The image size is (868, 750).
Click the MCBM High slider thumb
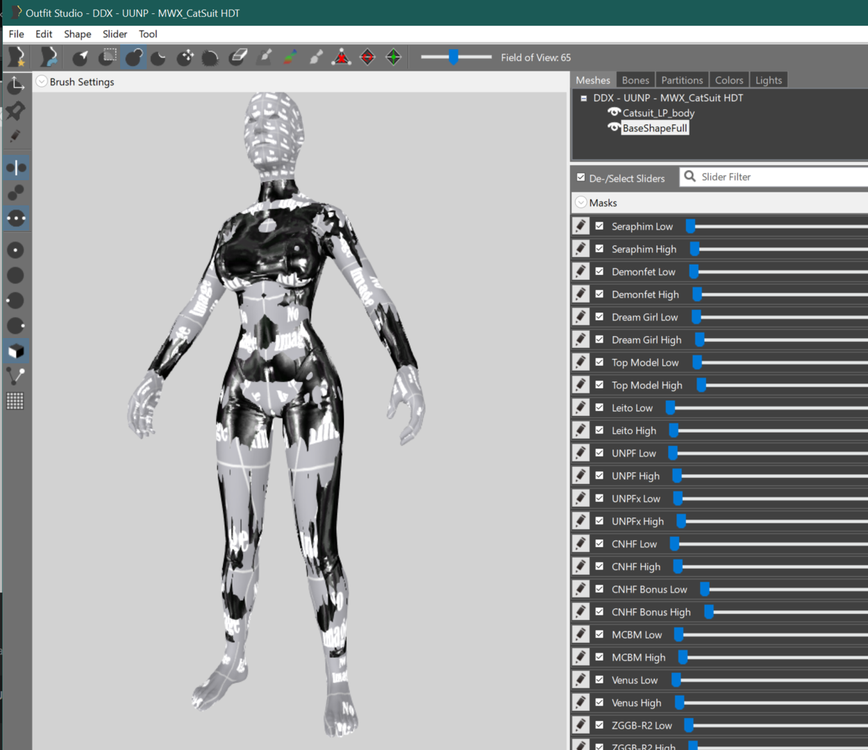[x=683, y=657]
